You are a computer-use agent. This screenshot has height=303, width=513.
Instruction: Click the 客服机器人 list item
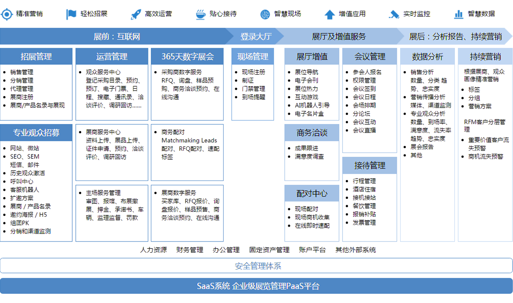[24, 189]
